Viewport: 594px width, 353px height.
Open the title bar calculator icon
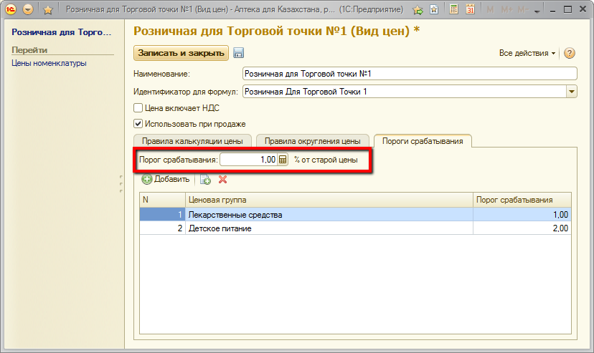click(454, 10)
